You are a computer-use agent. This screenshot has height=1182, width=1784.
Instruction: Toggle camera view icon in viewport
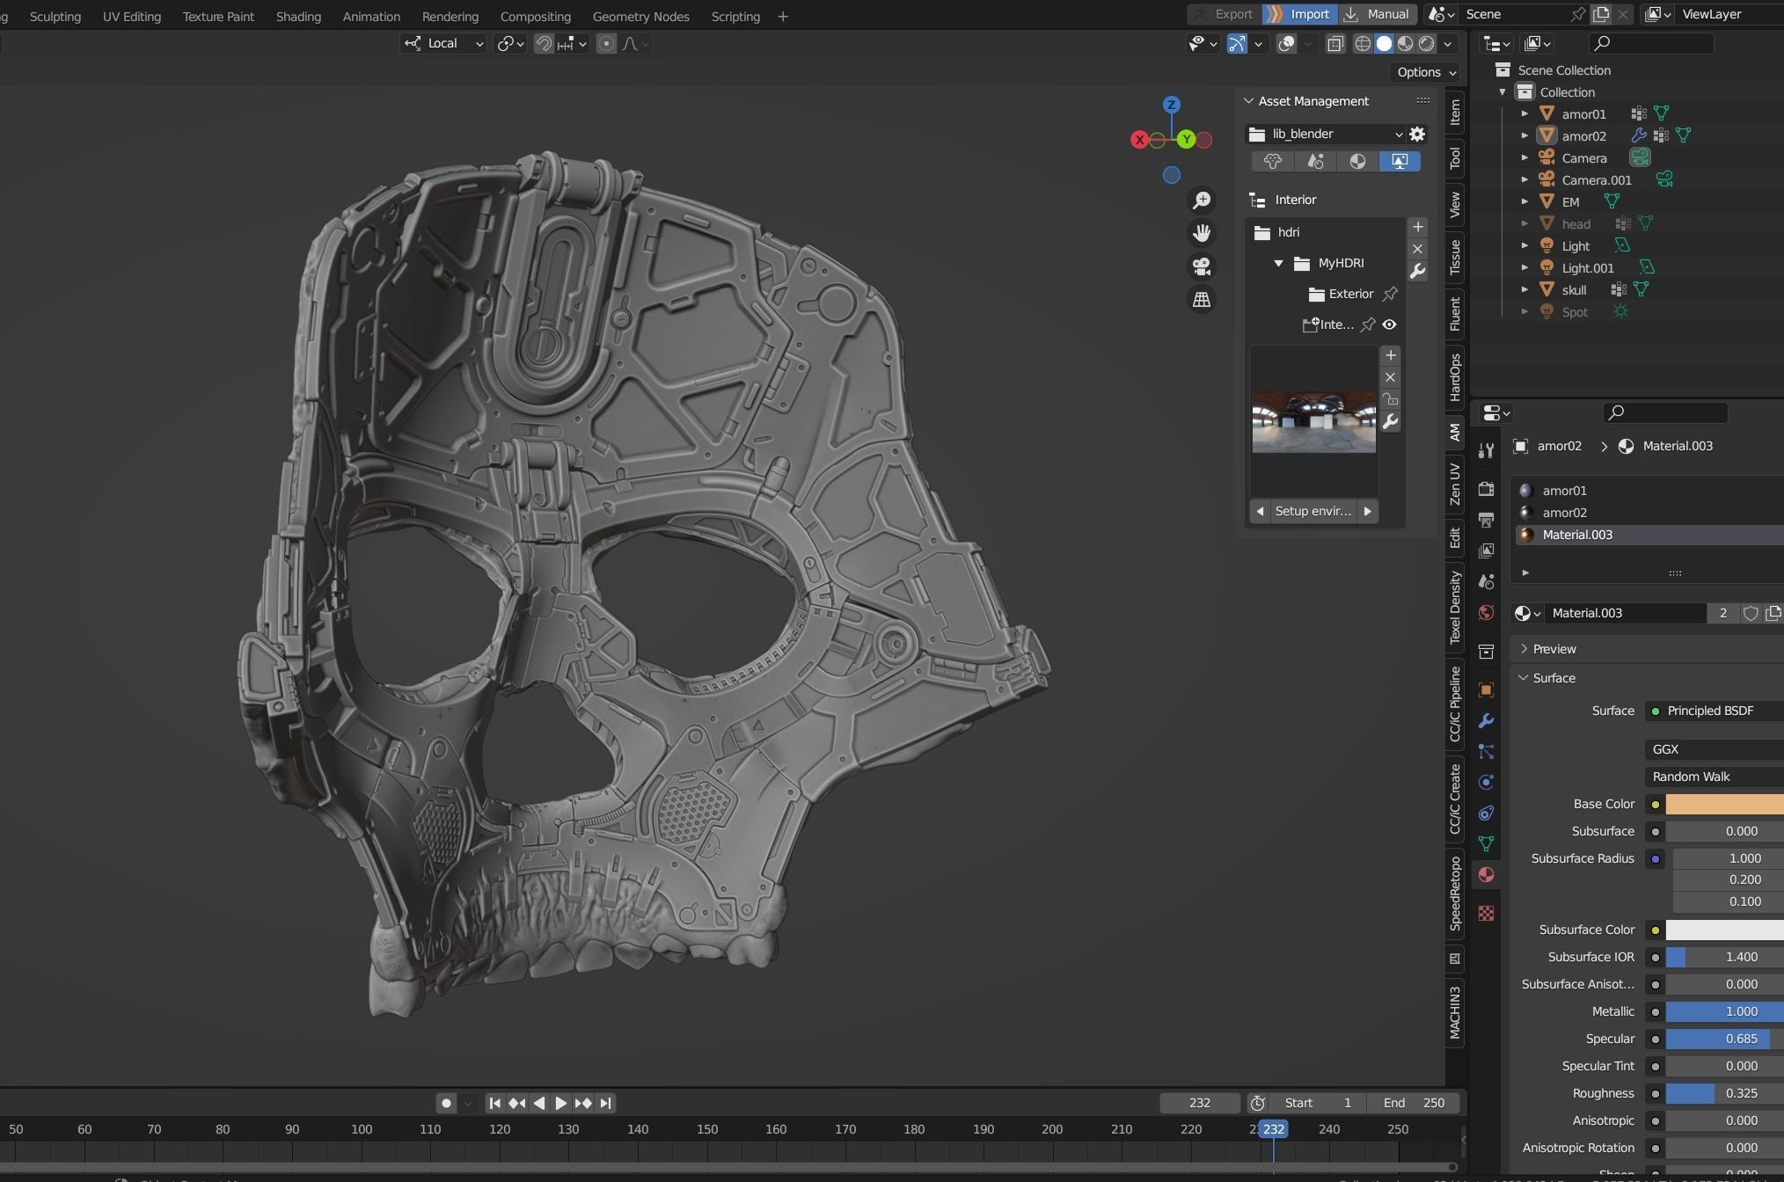pyautogui.click(x=1202, y=266)
